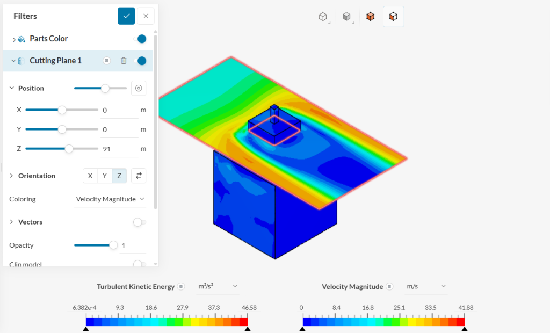Screen dimensions: 550x333
Task: Expand the Parts Color filter
Action: coord(14,39)
